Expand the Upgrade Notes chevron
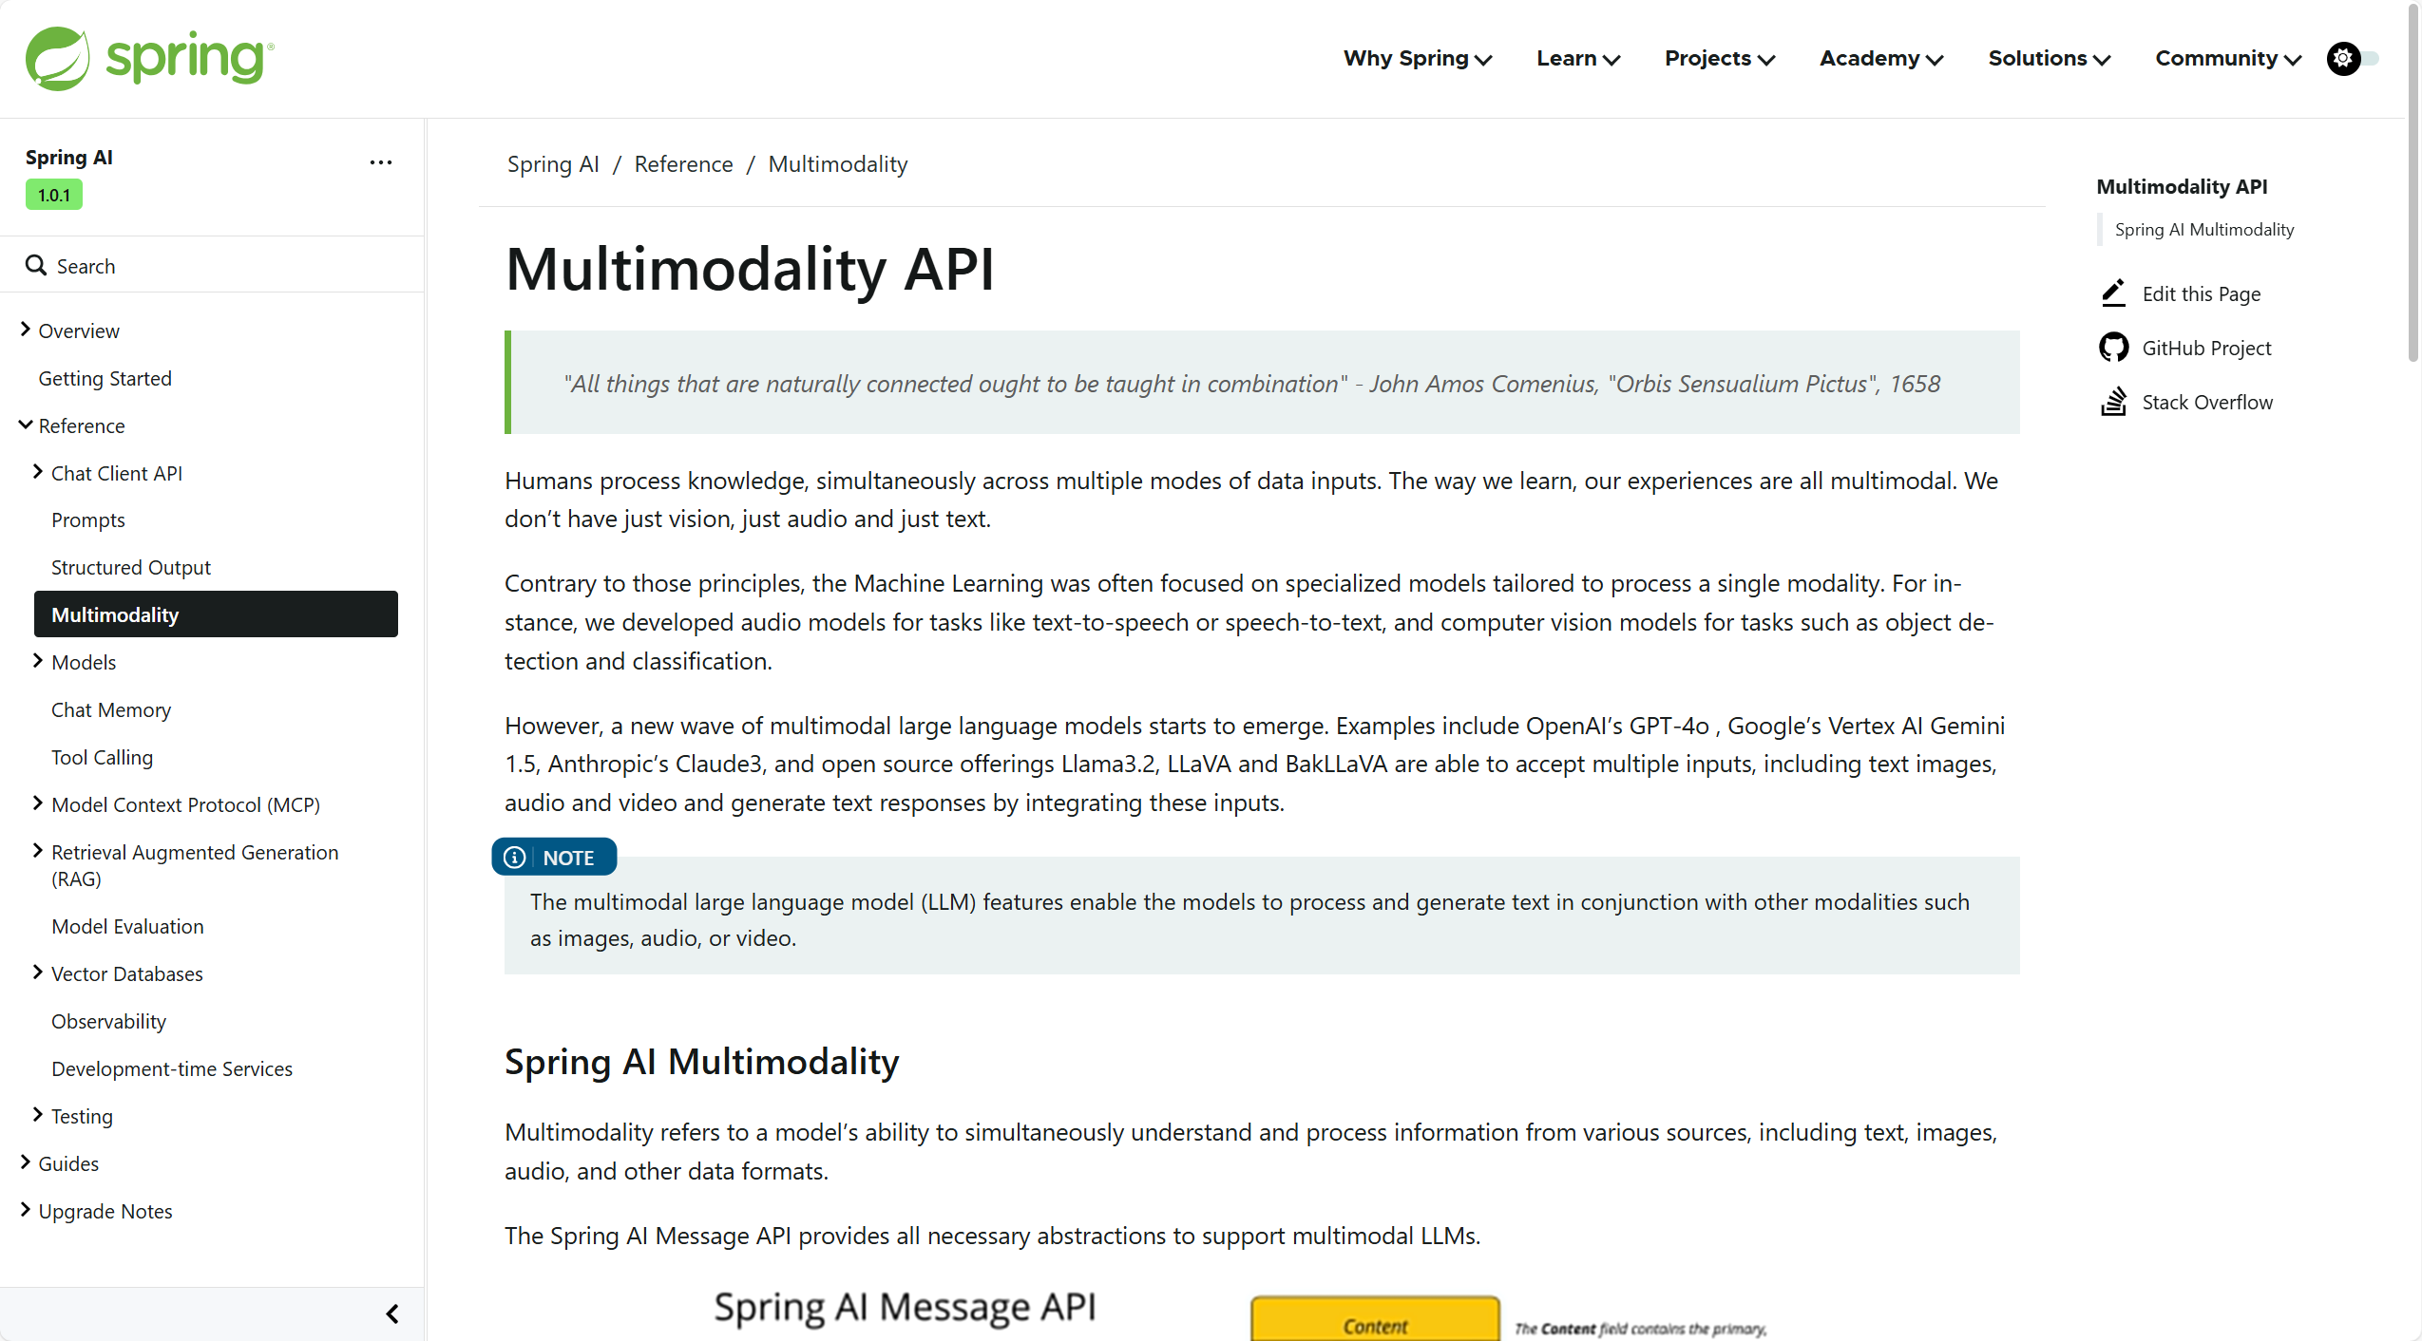2422x1341 pixels. [26, 1210]
